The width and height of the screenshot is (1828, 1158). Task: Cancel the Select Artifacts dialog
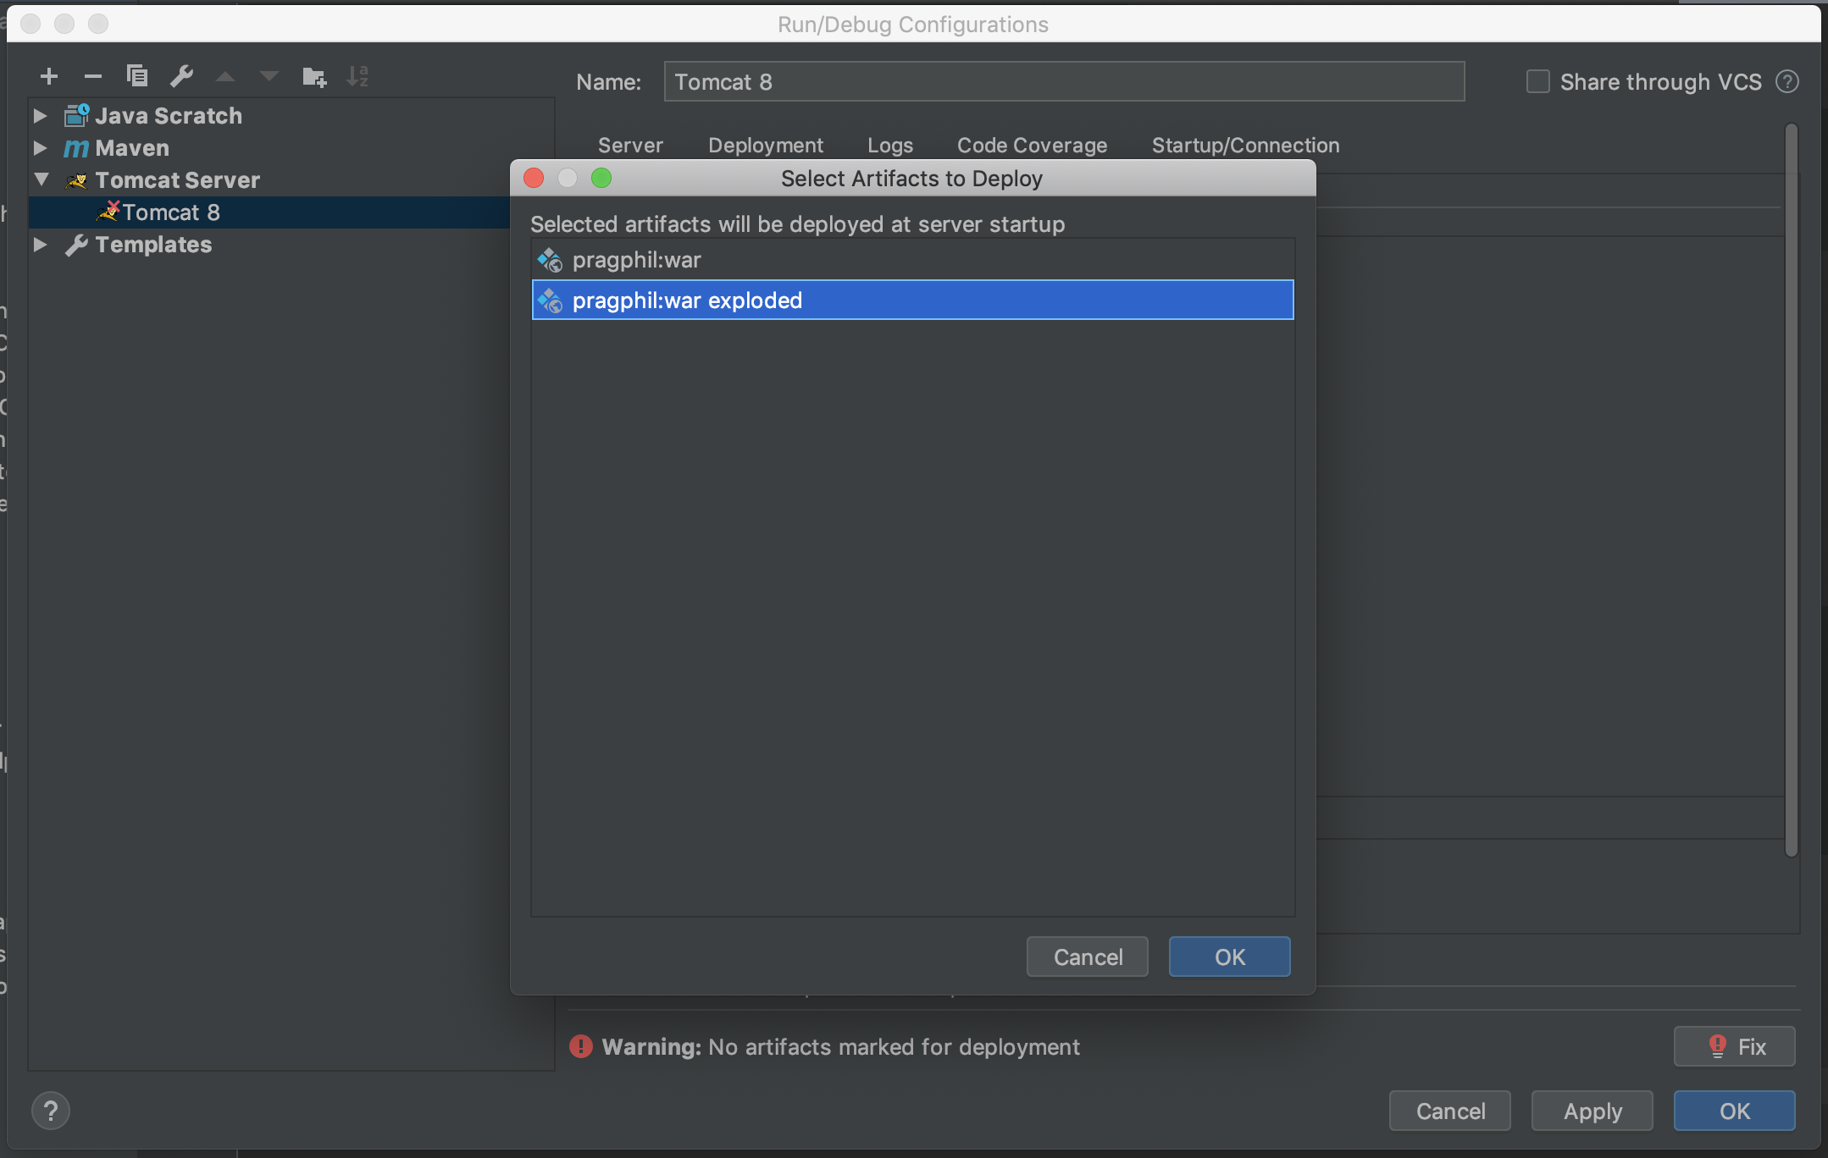tap(1087, 957)
